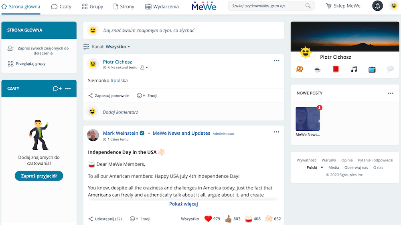Click Zaproś swoich znajomych do dołączenia
This screenshot has width=401, height=225.
click(x=38, y=51)
